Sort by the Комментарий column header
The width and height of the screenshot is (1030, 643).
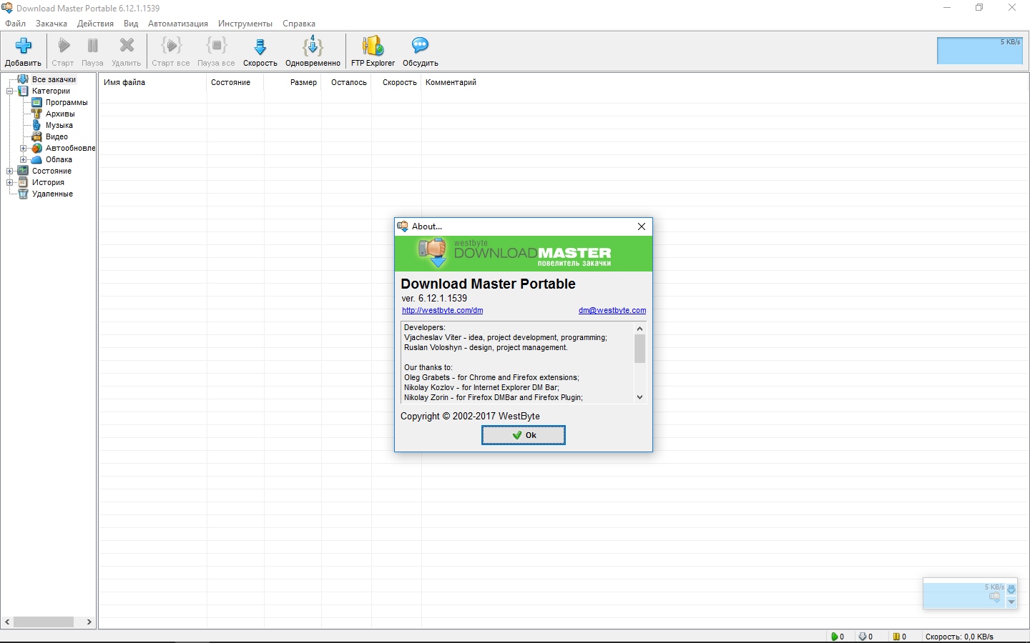pyautogui.click(x=451, y=82)
